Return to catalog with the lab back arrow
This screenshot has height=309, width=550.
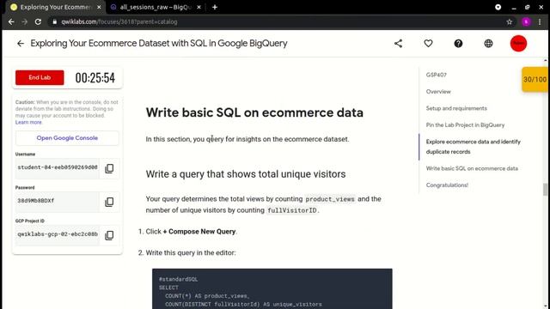(21, 44)
